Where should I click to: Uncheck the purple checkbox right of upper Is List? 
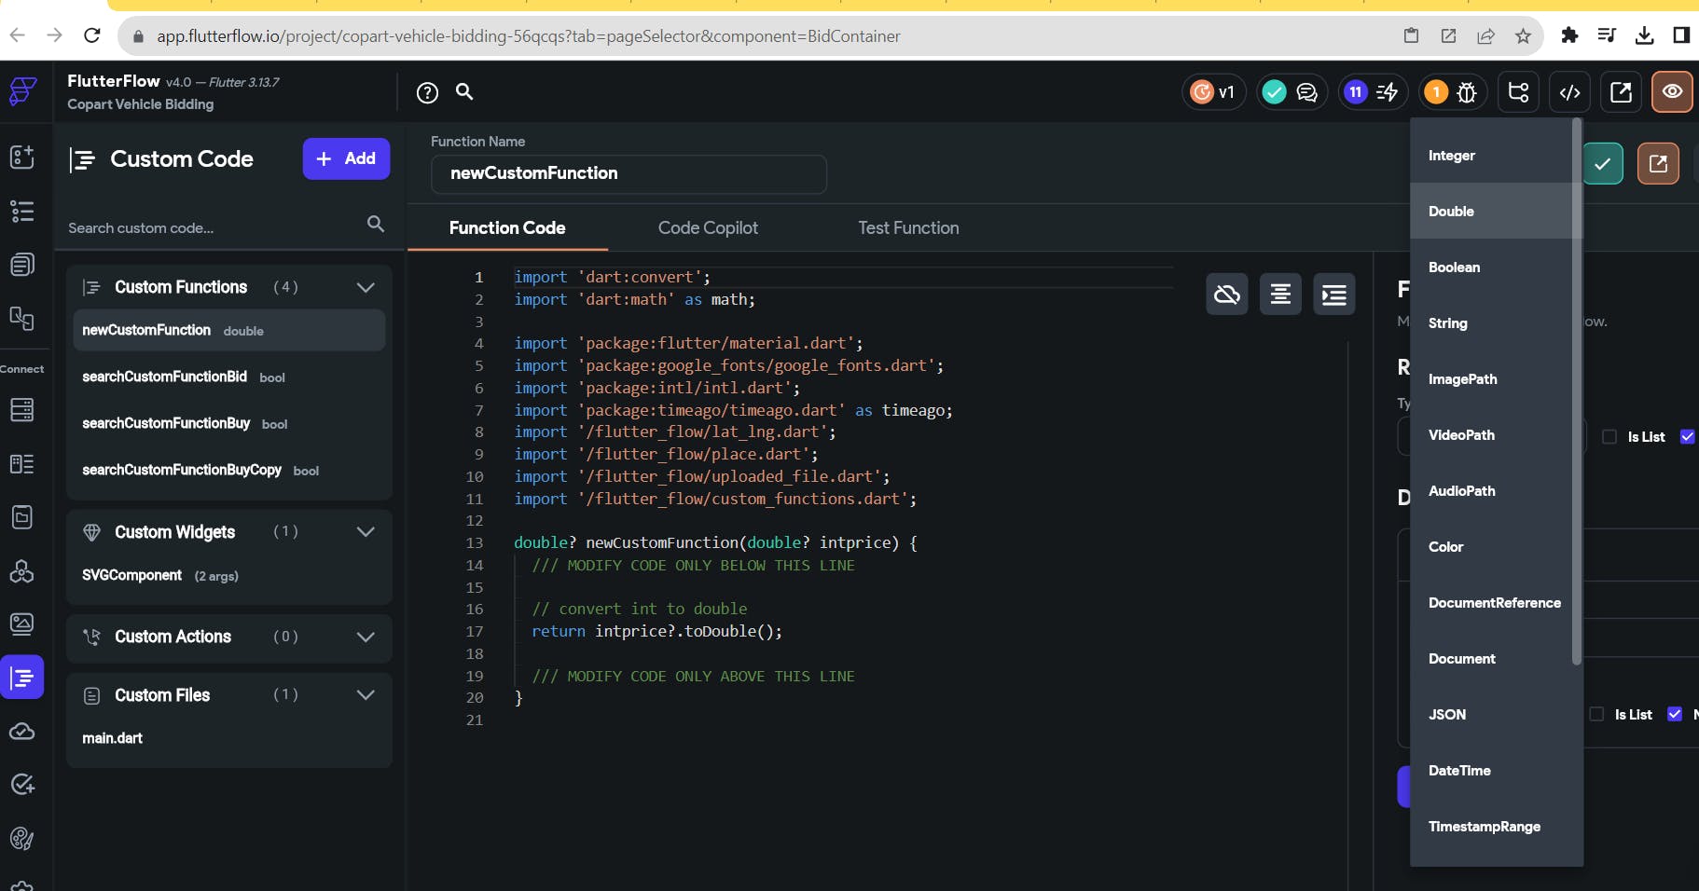tap(1687, 437)
